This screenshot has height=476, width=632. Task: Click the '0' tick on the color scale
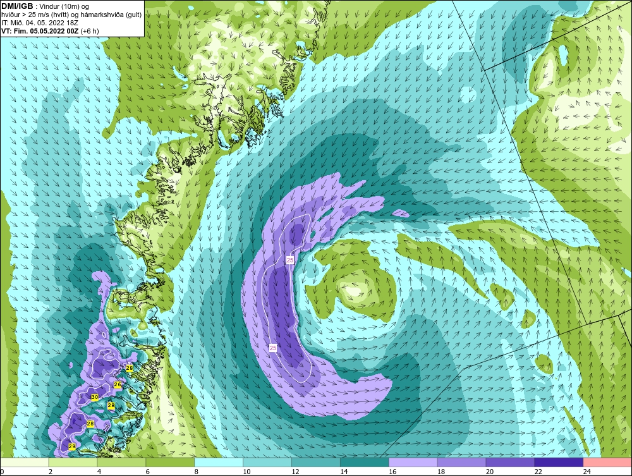(2, 472)
